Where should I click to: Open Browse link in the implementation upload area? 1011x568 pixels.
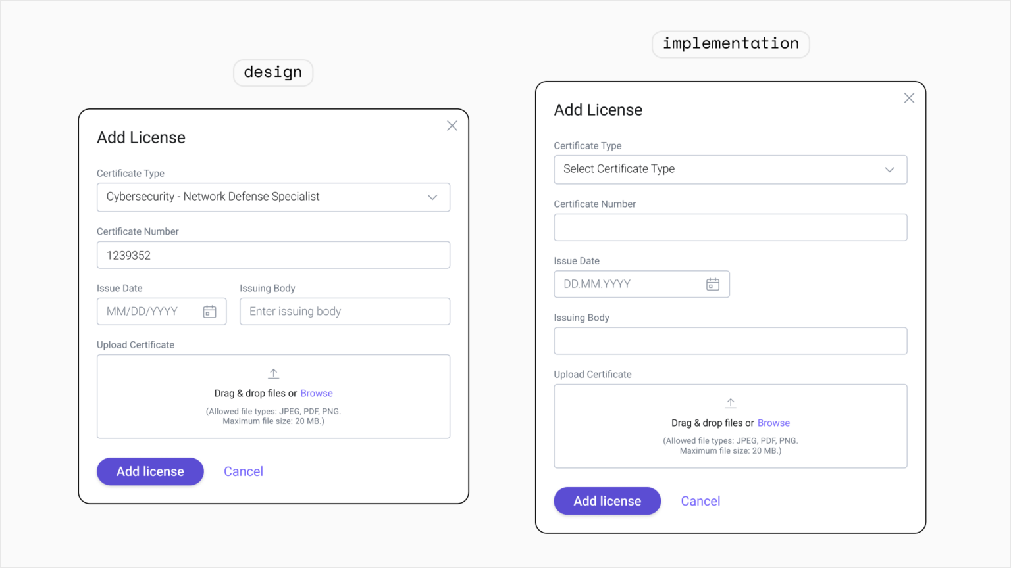(x=773, y=423)
